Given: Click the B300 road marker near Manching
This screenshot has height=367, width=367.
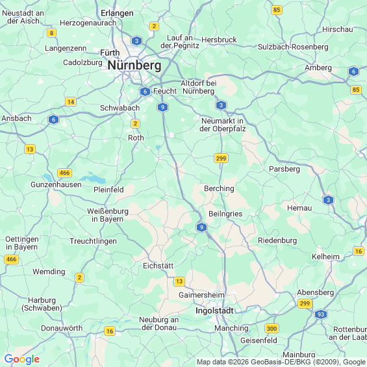Looking at the screenshot, I should coord(272,329).
